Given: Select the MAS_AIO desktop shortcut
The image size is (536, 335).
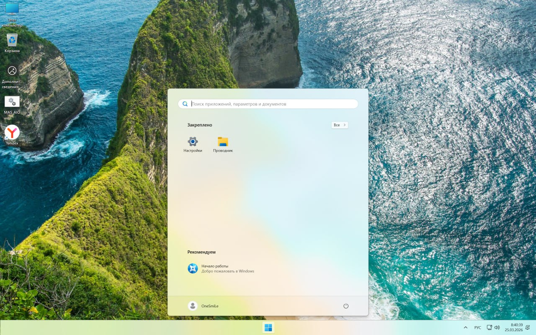Looking at the screenshot, I should (x=12, y=105).
